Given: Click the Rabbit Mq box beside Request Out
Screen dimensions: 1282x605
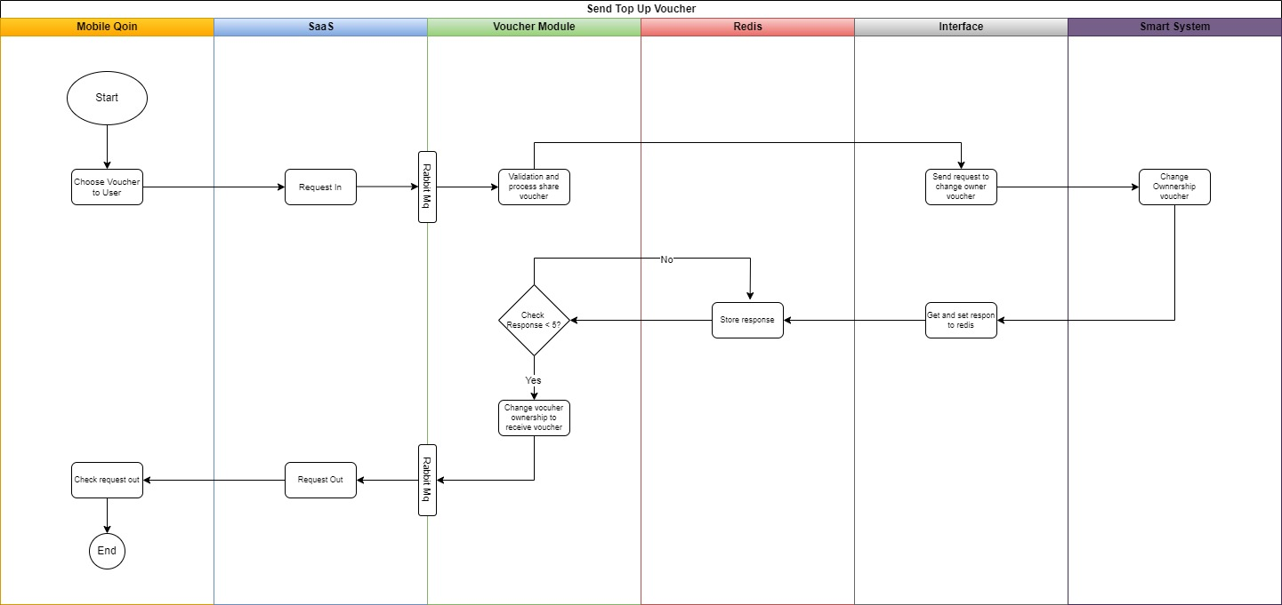Looking at the screenshot, I should (427, 480).
